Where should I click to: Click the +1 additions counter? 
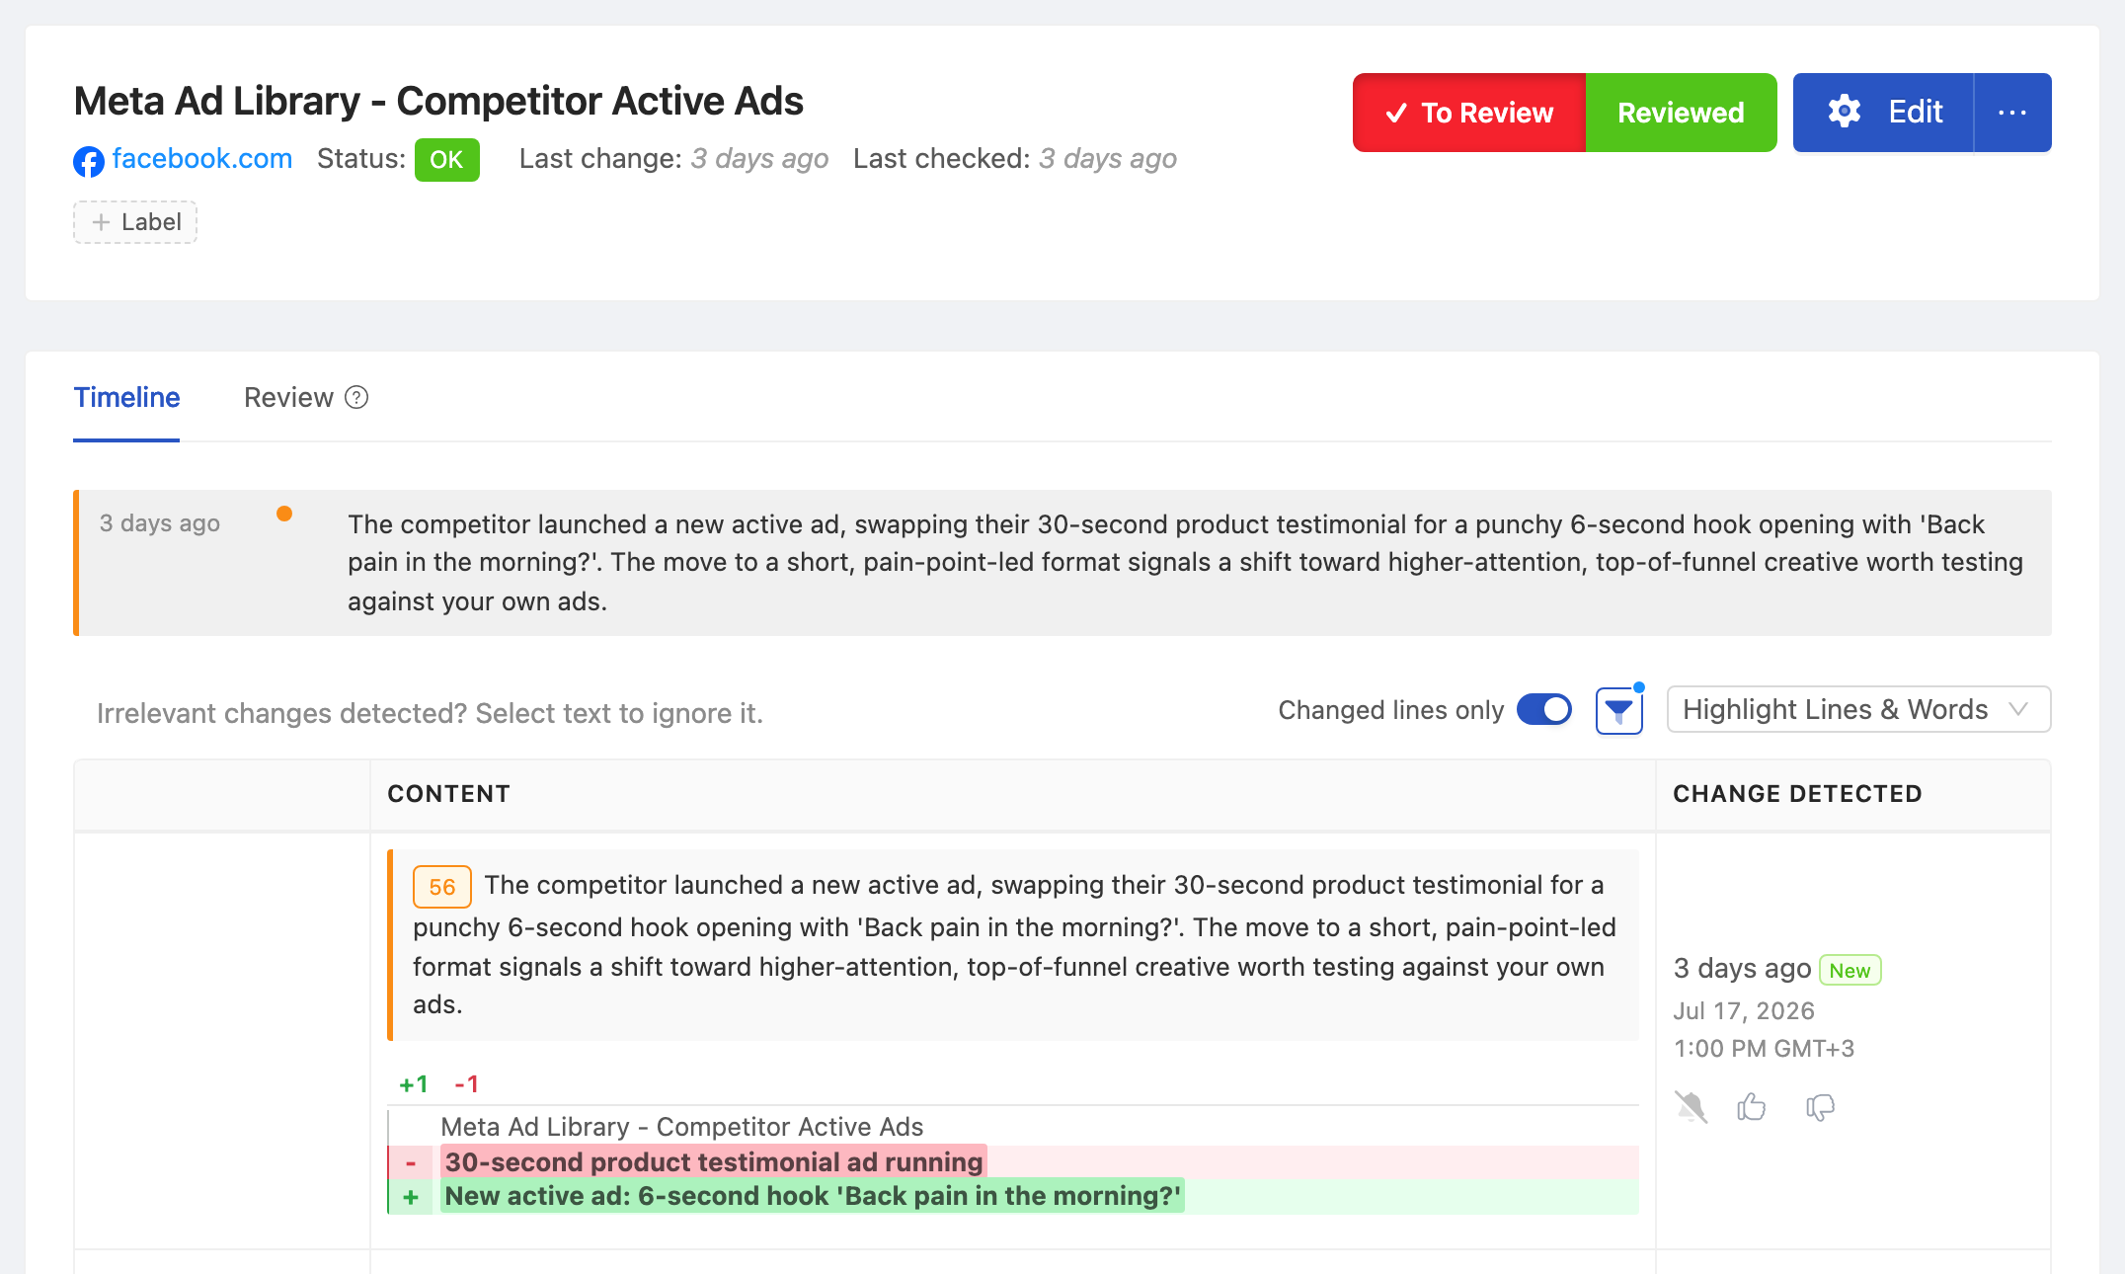click(414, 1084)
